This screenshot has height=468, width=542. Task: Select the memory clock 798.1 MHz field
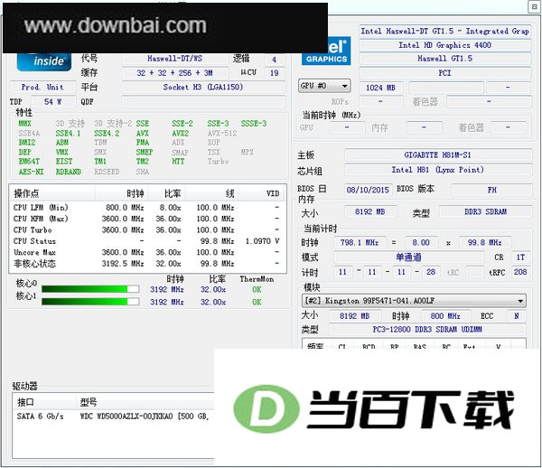click(360, 243)
